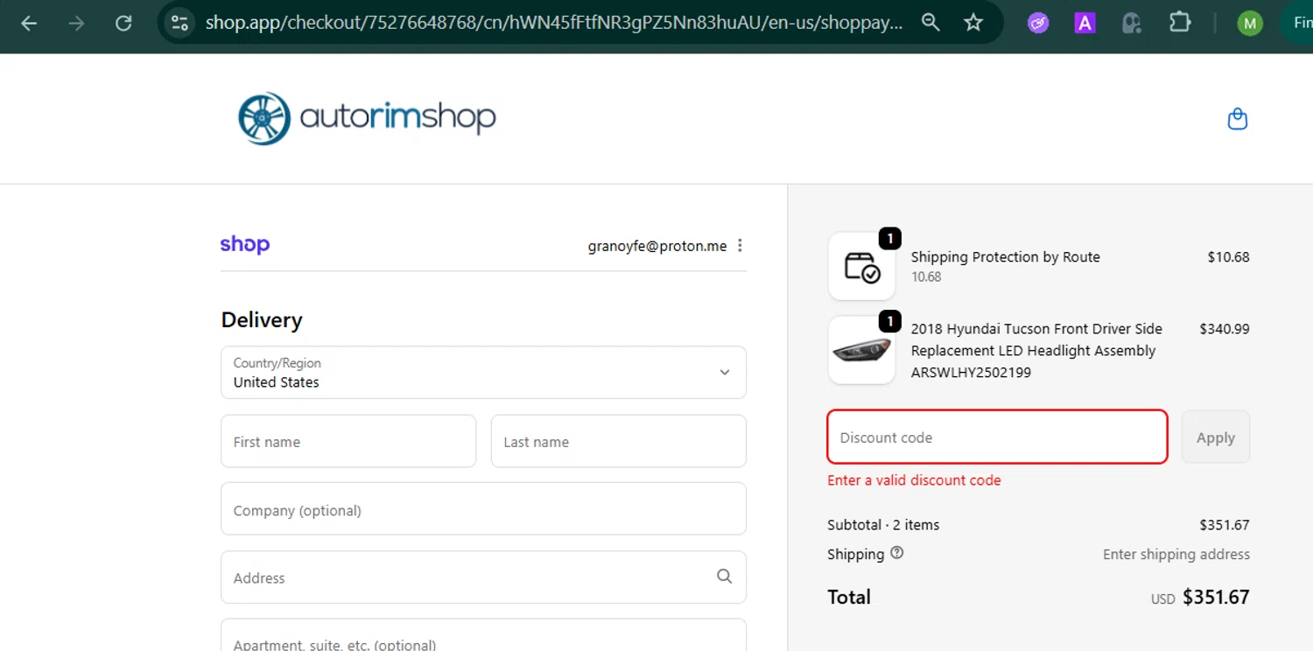
Task: Open the Extensions puzzle piece menu
Action: [x=1180, y=23]
